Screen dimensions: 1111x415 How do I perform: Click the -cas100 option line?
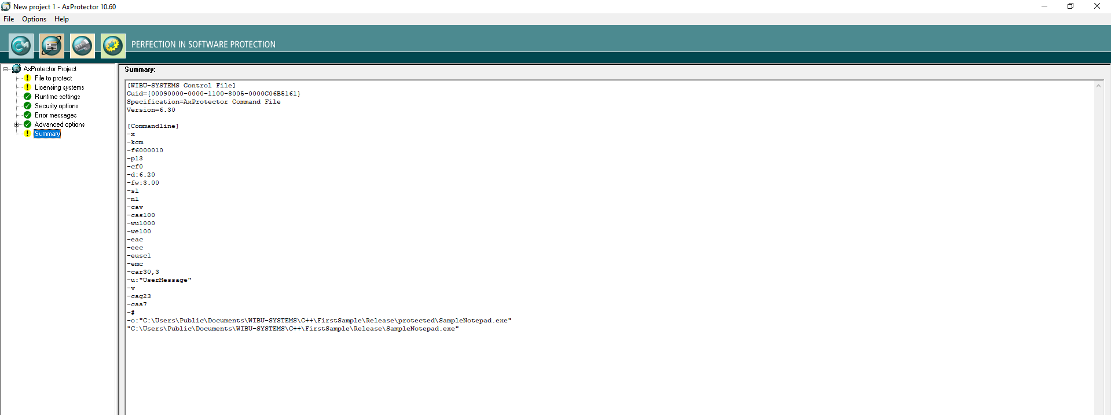141,215
